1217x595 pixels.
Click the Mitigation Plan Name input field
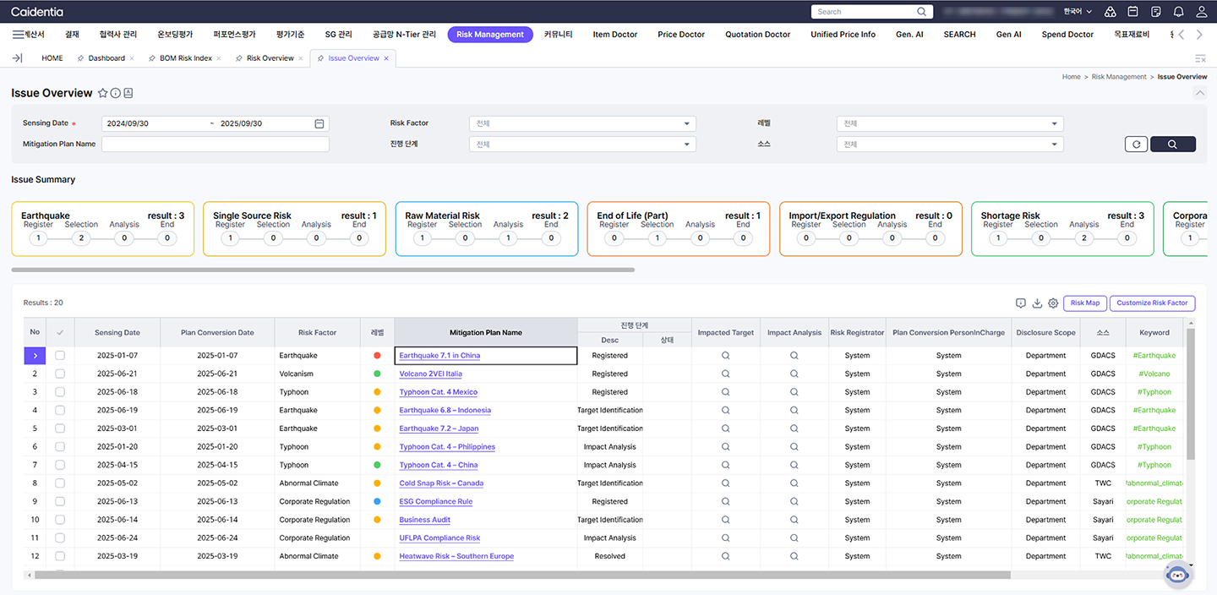[216, 144]
